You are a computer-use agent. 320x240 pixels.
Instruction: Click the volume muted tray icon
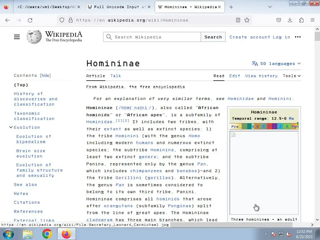(288, 234)
